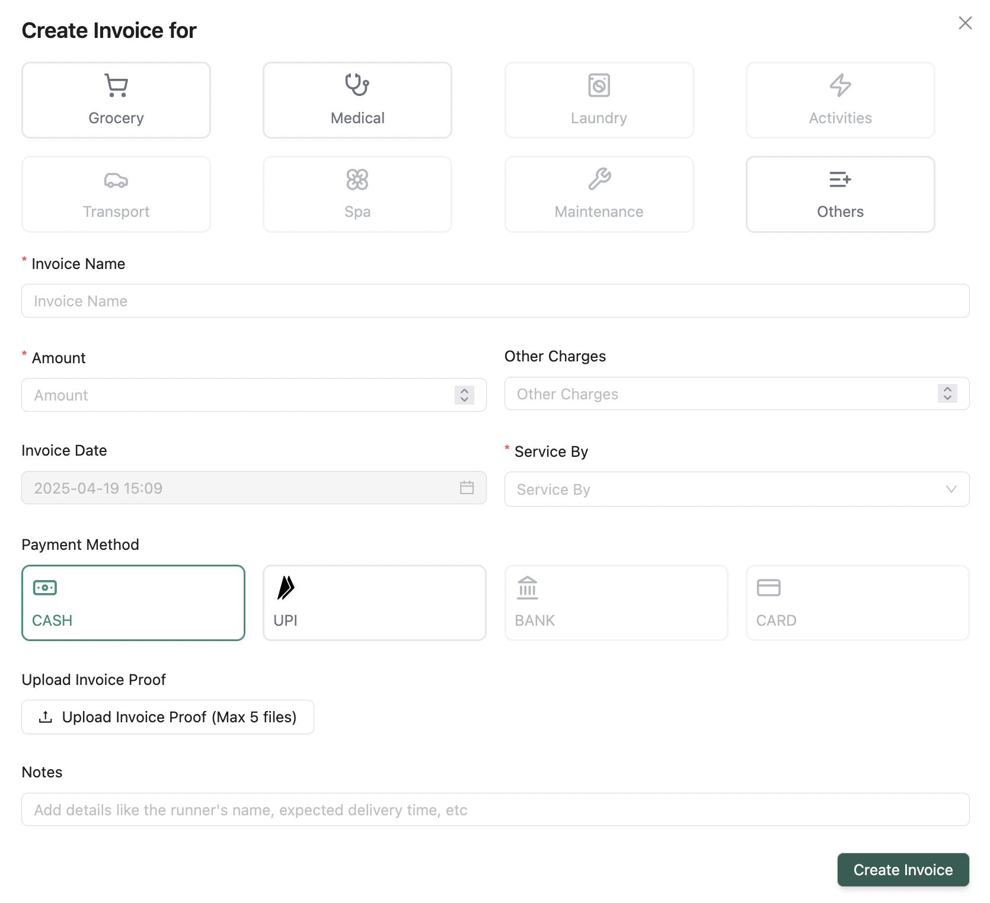Select the Spa flower icon
The width and height of the screenshot is (990, 903).
coord(357,180)
